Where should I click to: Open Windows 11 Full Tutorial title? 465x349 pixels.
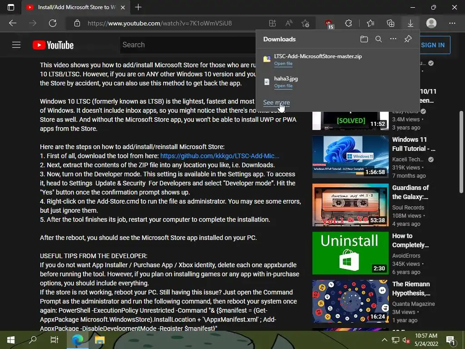click(414, 144)
